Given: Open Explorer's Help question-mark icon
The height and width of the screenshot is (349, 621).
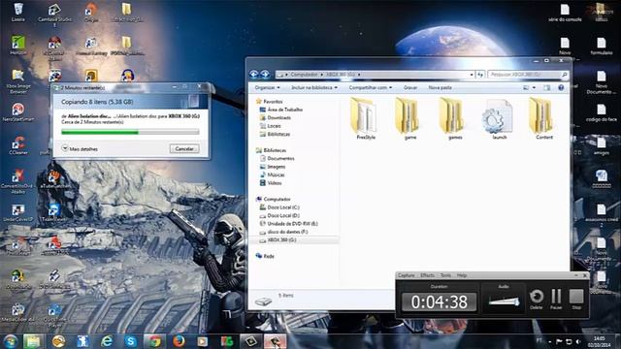Looking at the screenshot, I should click(x=561, y=88).
